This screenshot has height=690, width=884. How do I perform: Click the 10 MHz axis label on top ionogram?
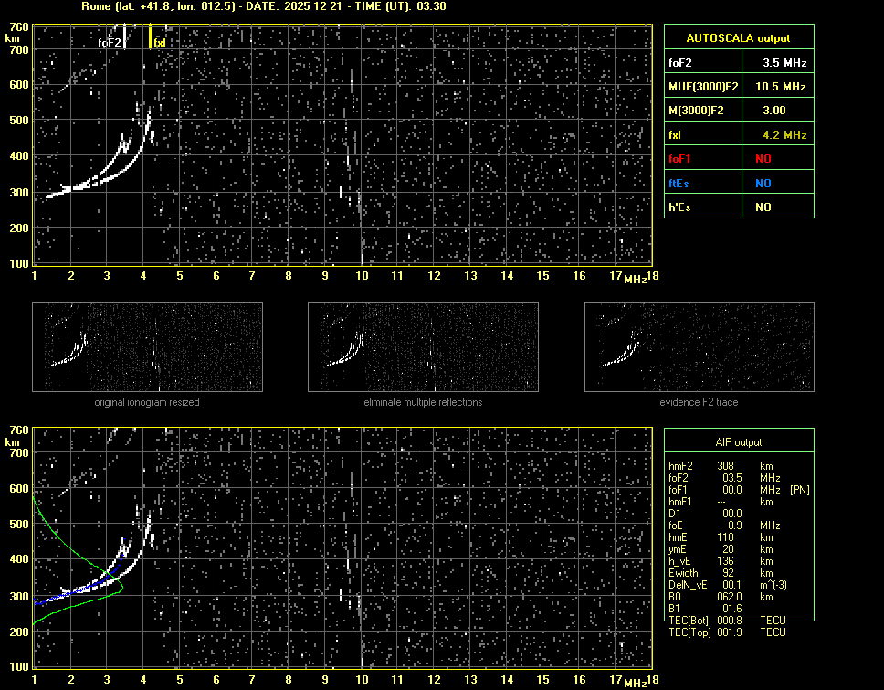362,276
